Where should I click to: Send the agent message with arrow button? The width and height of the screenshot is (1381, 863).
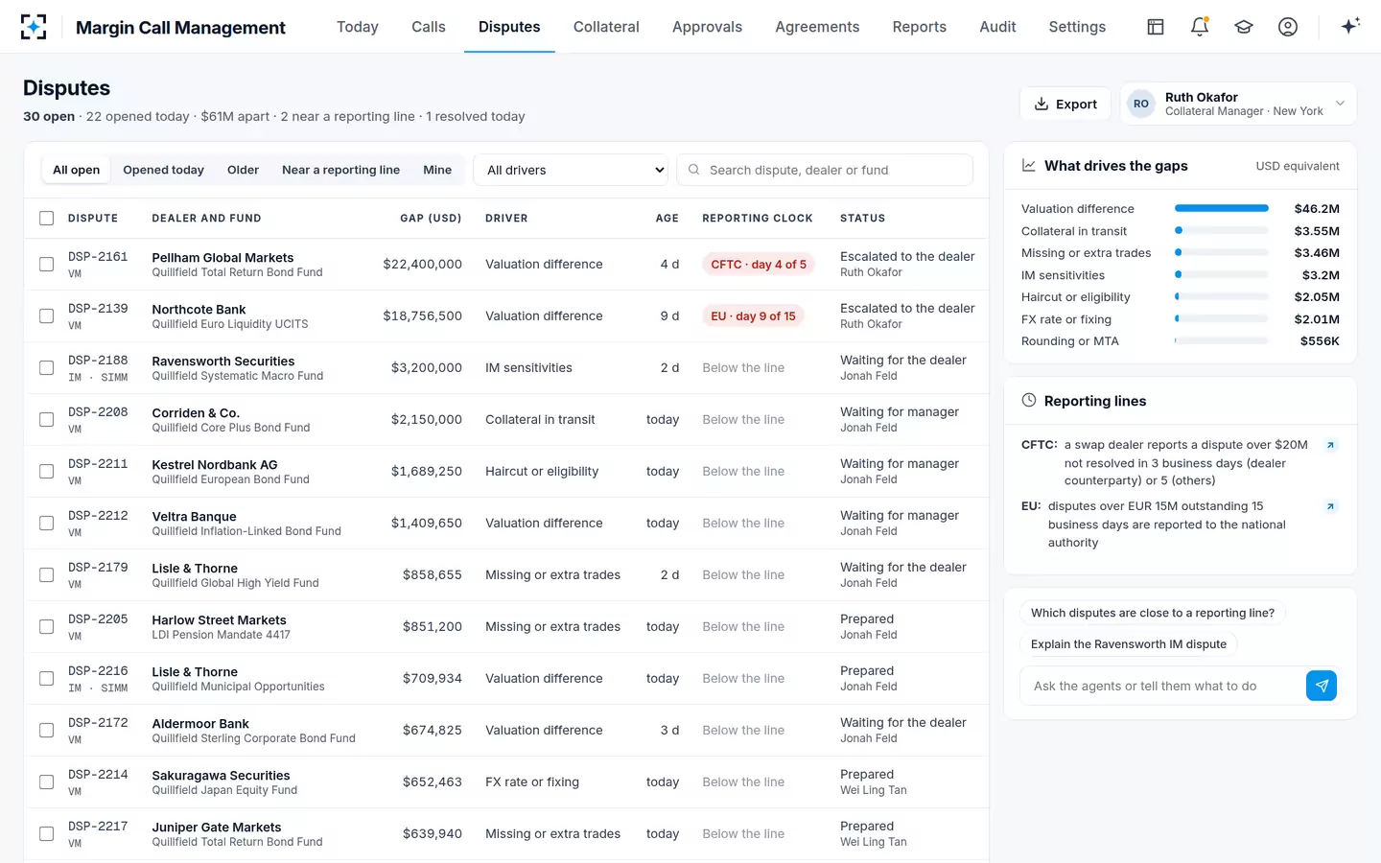[1322, 686]
